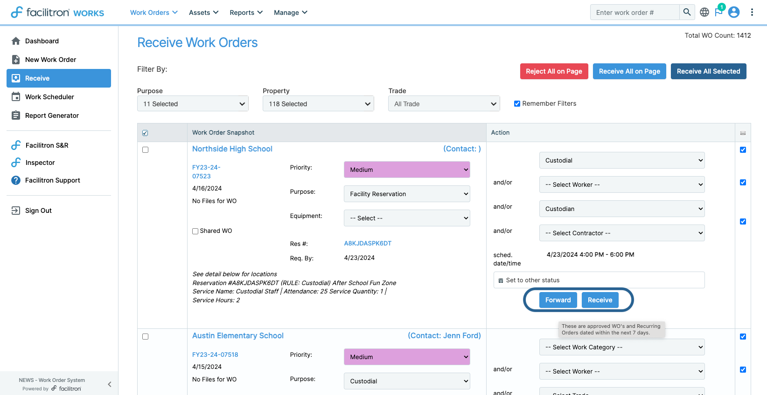
Task: Click the Receive inbox icon
Action: click(x=16, y=78)
